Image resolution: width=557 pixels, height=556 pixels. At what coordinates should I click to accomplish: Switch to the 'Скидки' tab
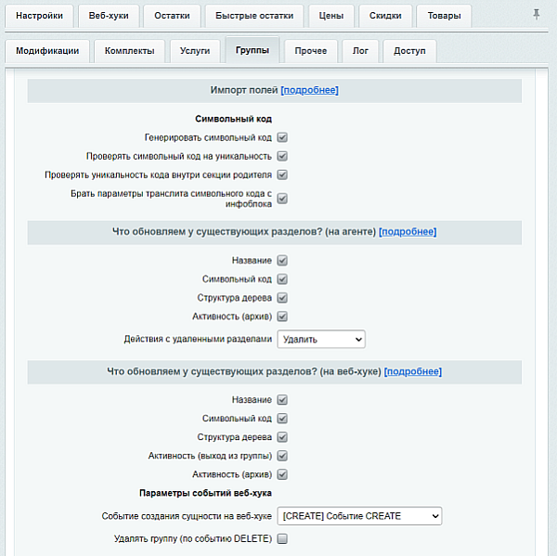[385, 17]
